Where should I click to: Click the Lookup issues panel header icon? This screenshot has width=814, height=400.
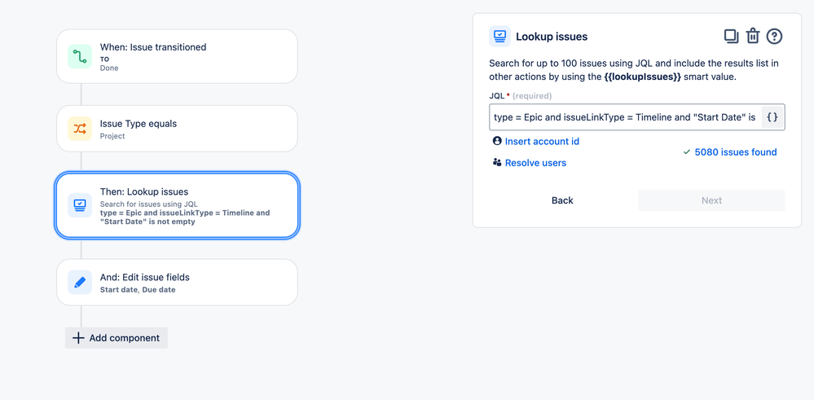(x=499, y=37)
